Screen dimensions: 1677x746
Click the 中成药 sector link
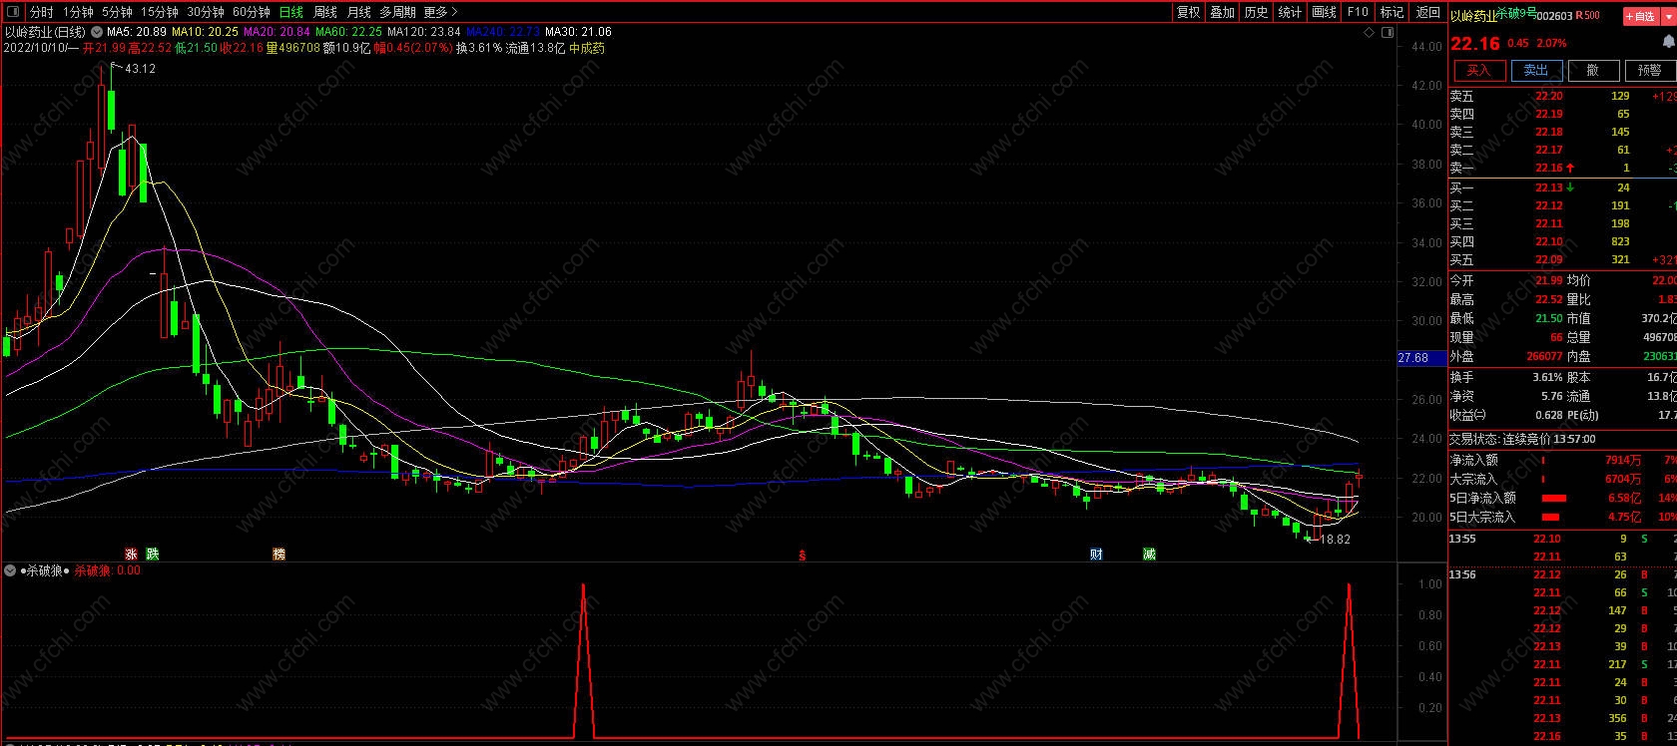pyautogui.click(x=587, y=48)
